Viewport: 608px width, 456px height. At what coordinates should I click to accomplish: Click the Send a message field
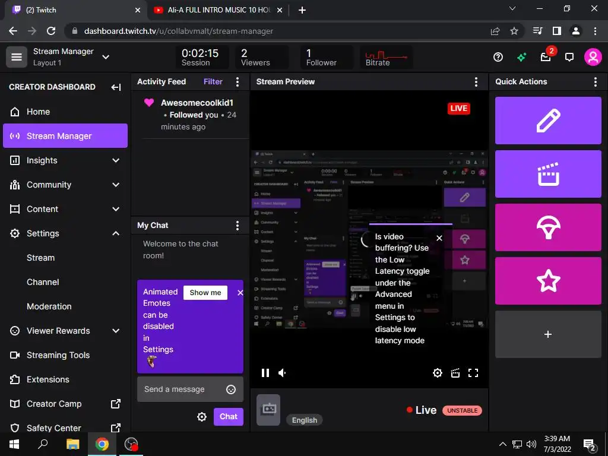pyautogui.click(x=190, y=389)
